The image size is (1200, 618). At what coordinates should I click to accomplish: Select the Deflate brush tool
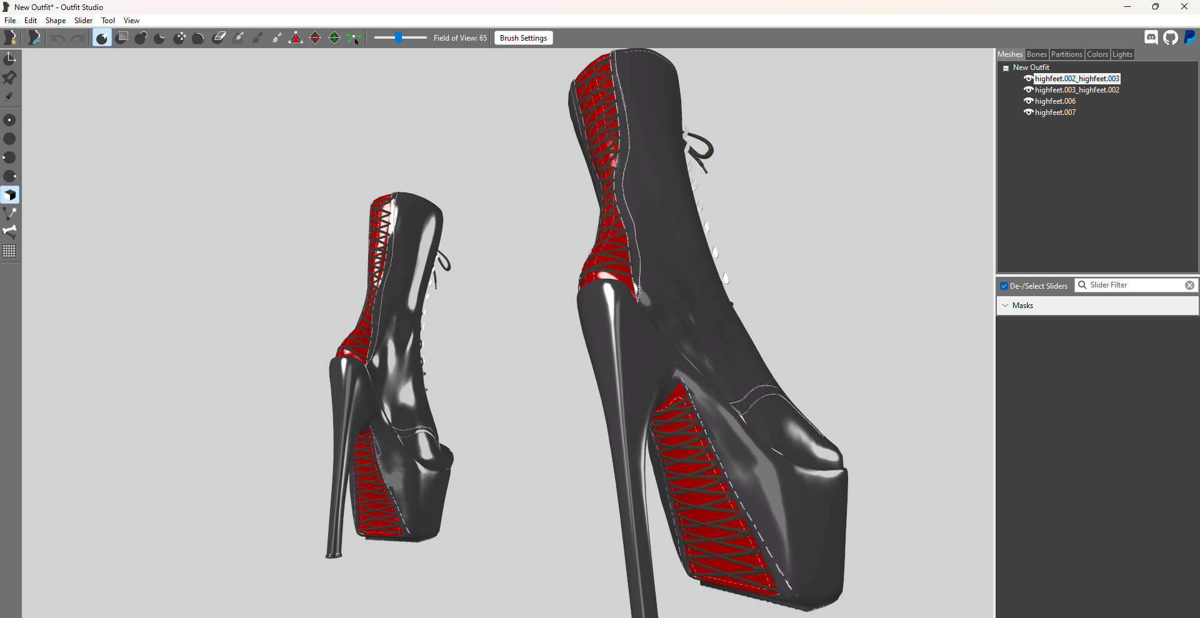coord(160,38)
